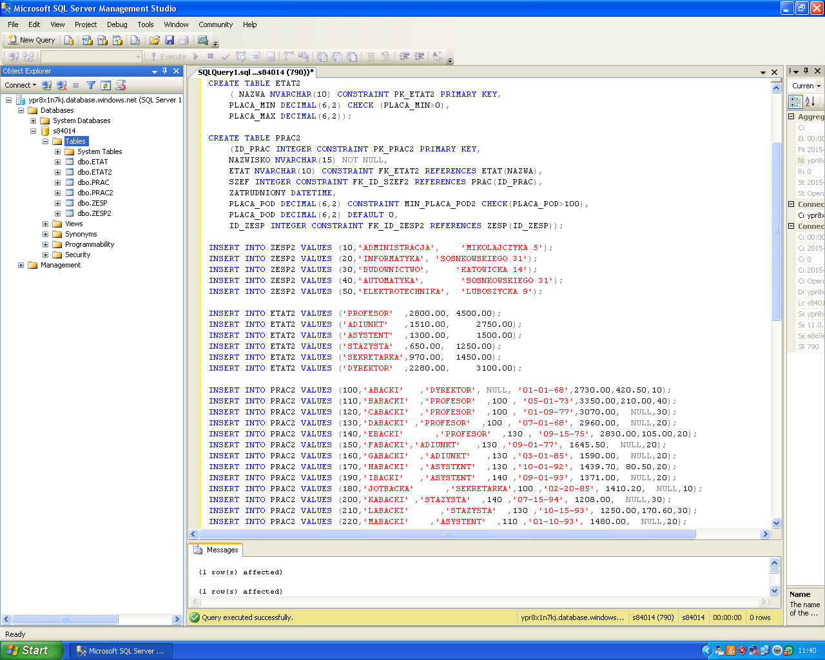
Task: Click the Database Engine Query icon
Action: (69, 40)
